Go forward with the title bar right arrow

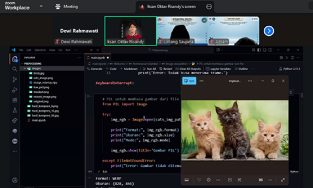coord(98,50)
